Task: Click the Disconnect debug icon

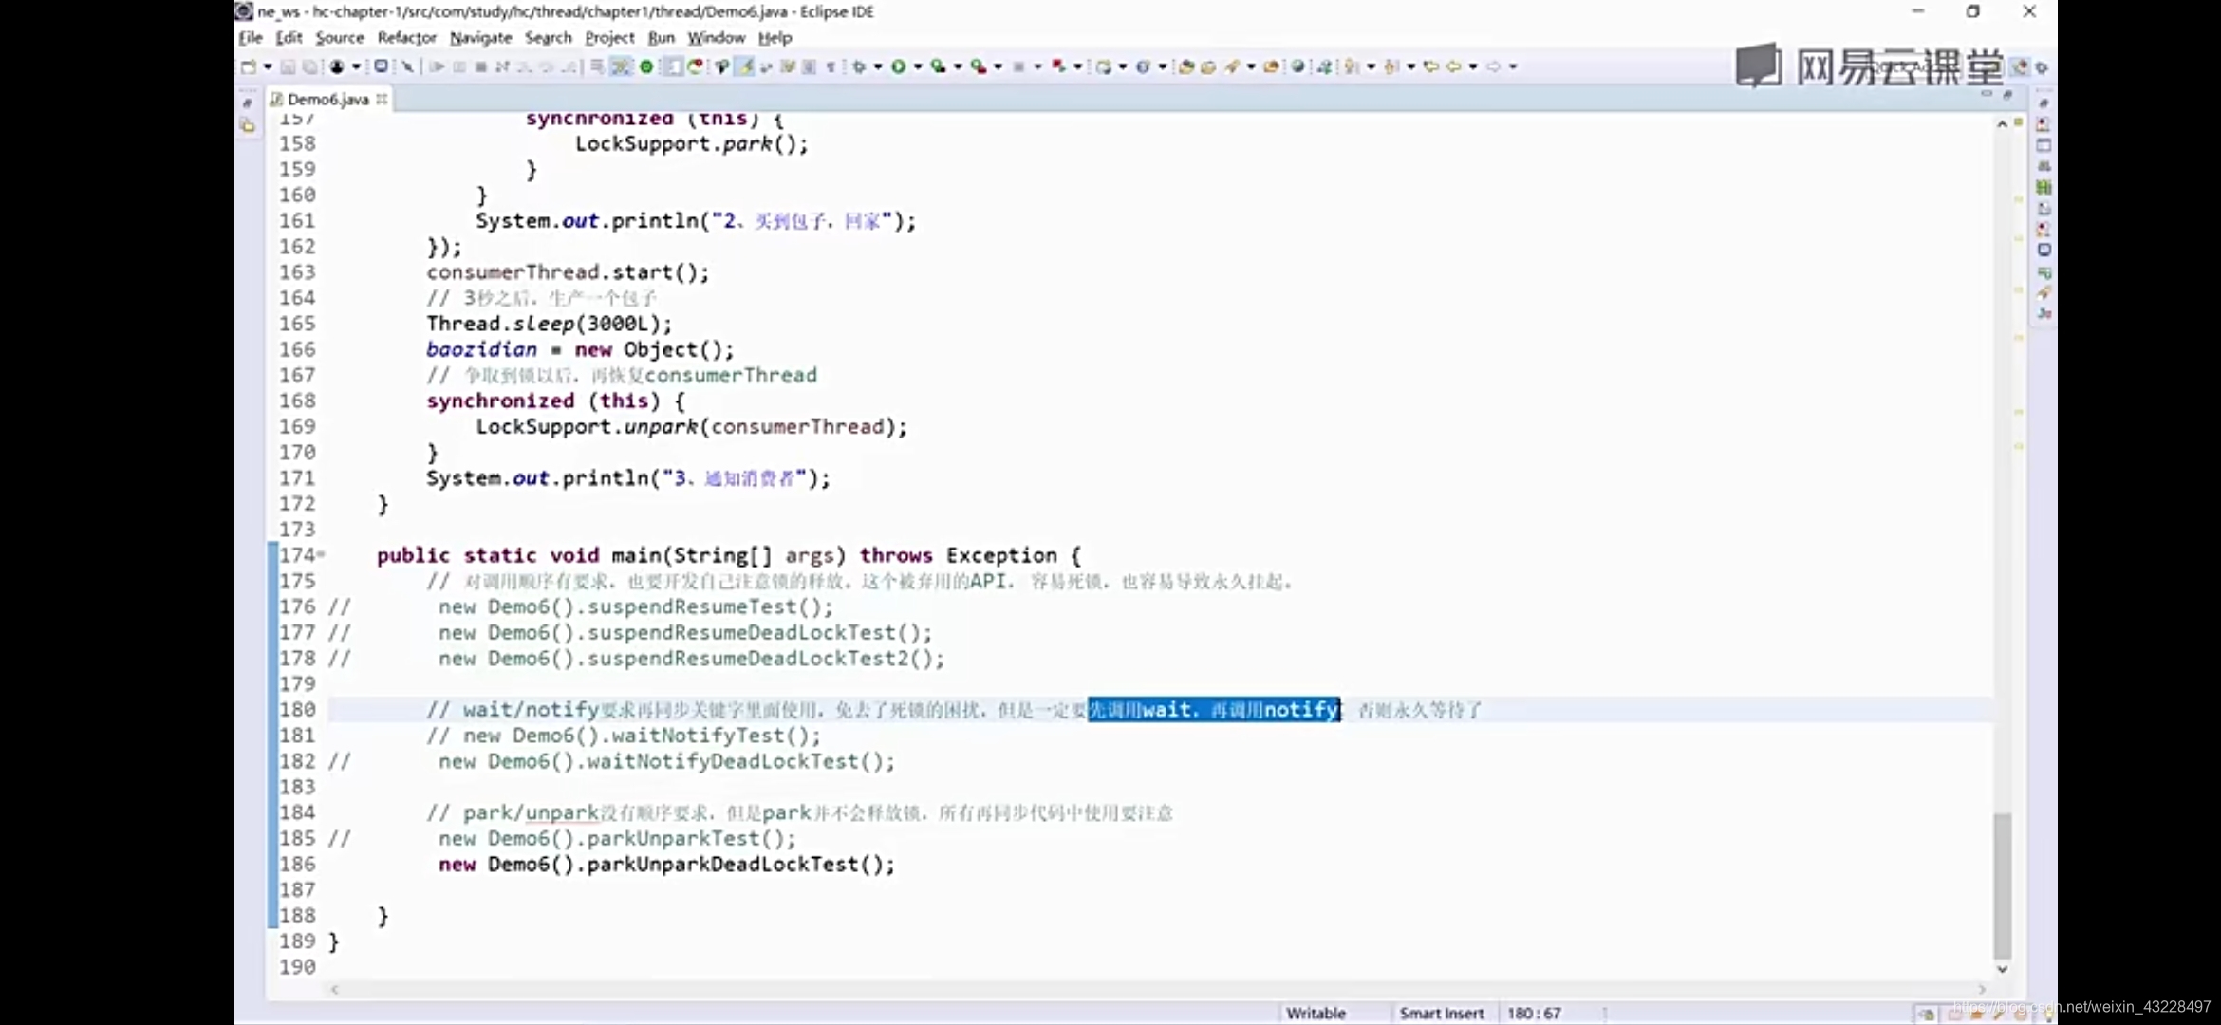Action: click(x=502, y=66)
